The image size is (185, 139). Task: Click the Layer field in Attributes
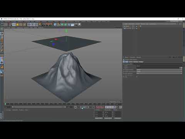(158, 68)
